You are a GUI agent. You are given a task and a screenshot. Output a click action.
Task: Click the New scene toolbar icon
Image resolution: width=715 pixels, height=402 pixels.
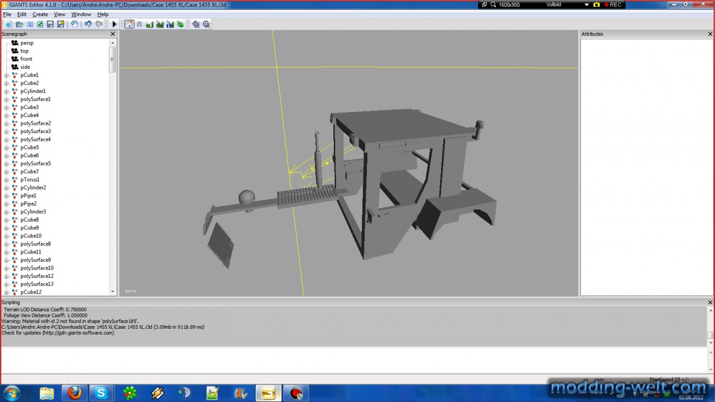(x=9, y=24)
